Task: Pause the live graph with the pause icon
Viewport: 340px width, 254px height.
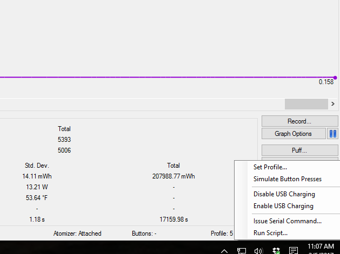Action: coord(333,133)
